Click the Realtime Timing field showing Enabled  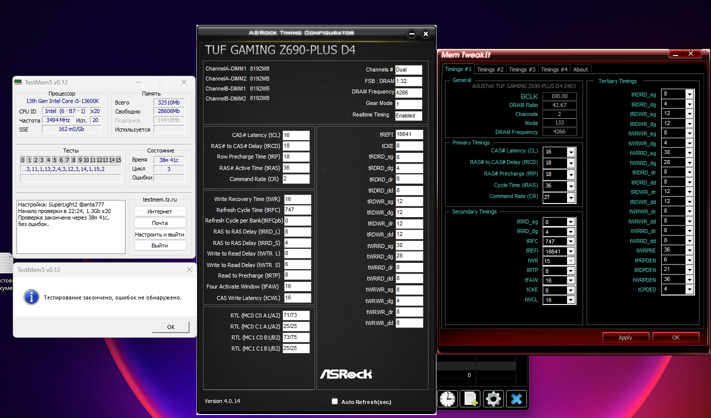click(408, 115)
